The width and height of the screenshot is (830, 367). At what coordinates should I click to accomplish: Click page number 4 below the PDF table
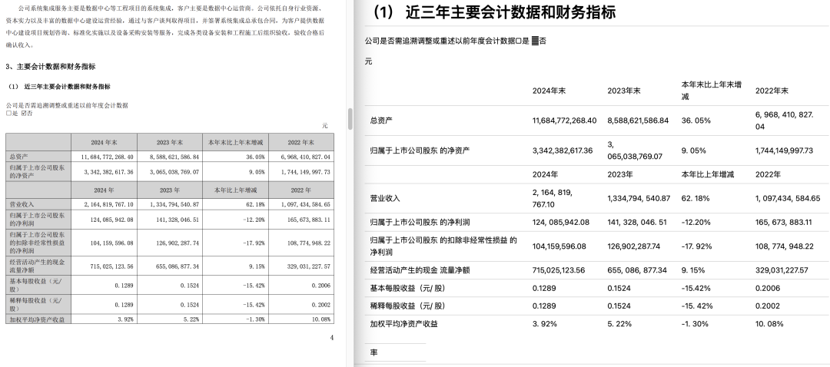click(332, 338)
